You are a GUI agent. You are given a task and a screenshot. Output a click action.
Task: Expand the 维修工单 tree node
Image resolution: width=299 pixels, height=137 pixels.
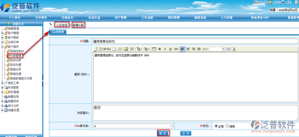pyautogui.click(x=2, y=83)
